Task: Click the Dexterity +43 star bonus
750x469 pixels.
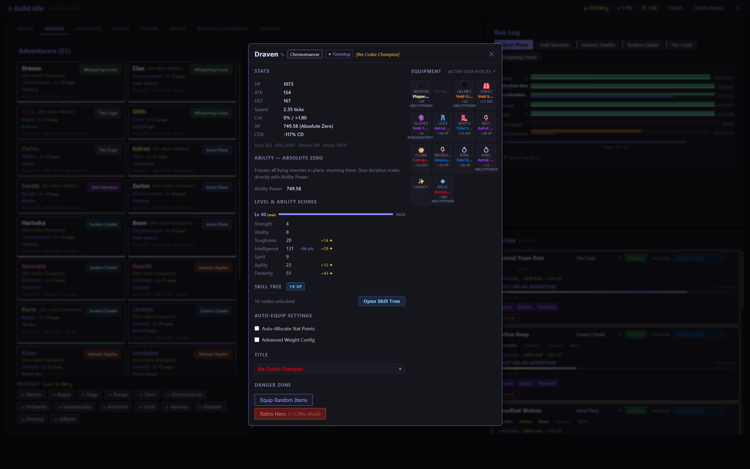Action: pos(327,273)
